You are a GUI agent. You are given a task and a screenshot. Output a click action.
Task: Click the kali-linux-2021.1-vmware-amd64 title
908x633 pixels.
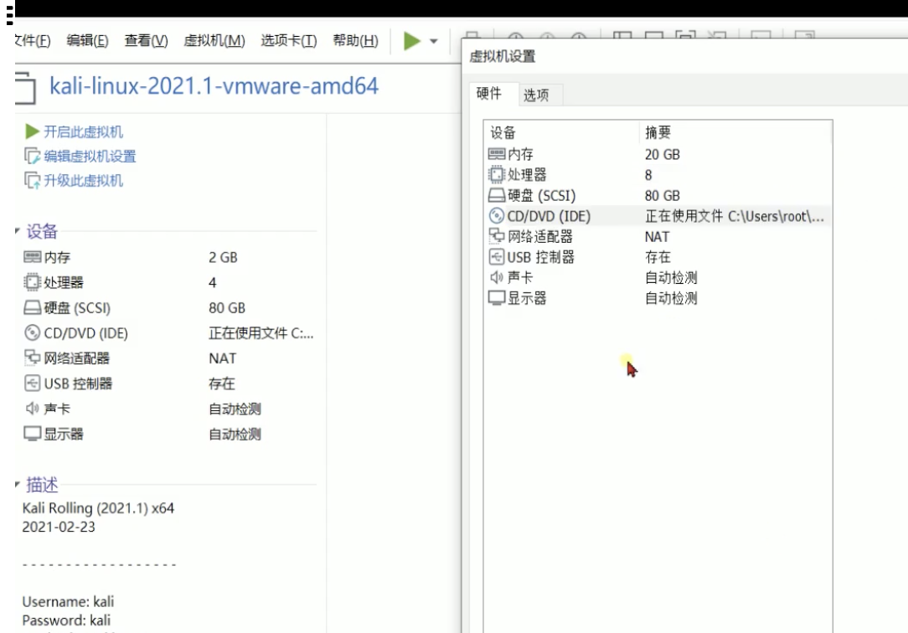point(214,86)
